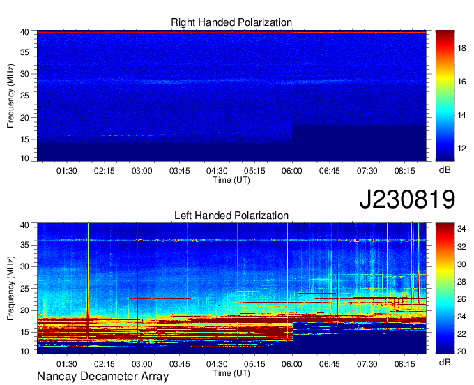Select the 32 value on Left Handed colorbar
Viewport: 474px width, 385px height.
click(461, 247)
